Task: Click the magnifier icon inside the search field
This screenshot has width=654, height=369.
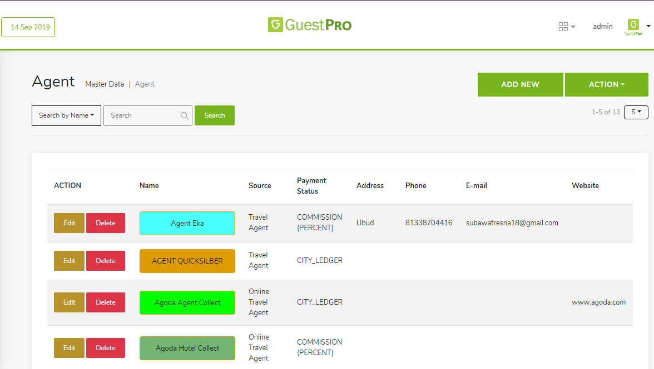Action: click(x=184, y=115)
